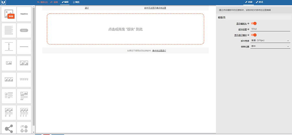Click the orange 添加 button

[11, 16]
